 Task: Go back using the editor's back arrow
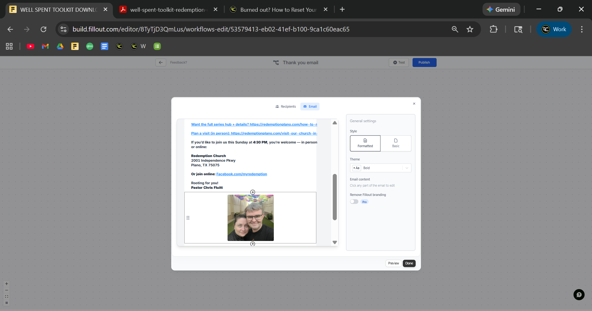click(161, 63)
